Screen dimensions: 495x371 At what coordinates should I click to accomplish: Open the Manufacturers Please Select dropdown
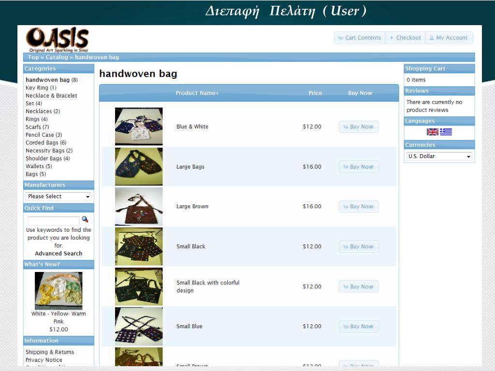click(x=58, y=196)
